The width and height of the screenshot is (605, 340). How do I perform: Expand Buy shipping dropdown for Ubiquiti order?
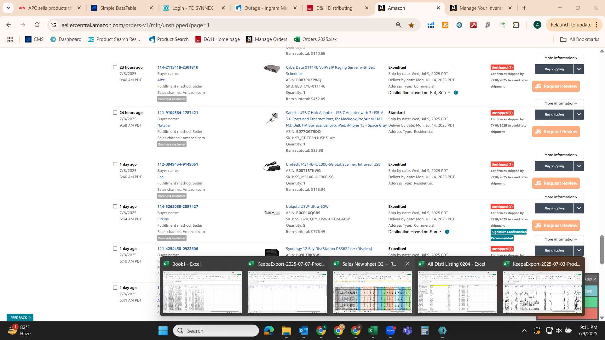[579, 208]
